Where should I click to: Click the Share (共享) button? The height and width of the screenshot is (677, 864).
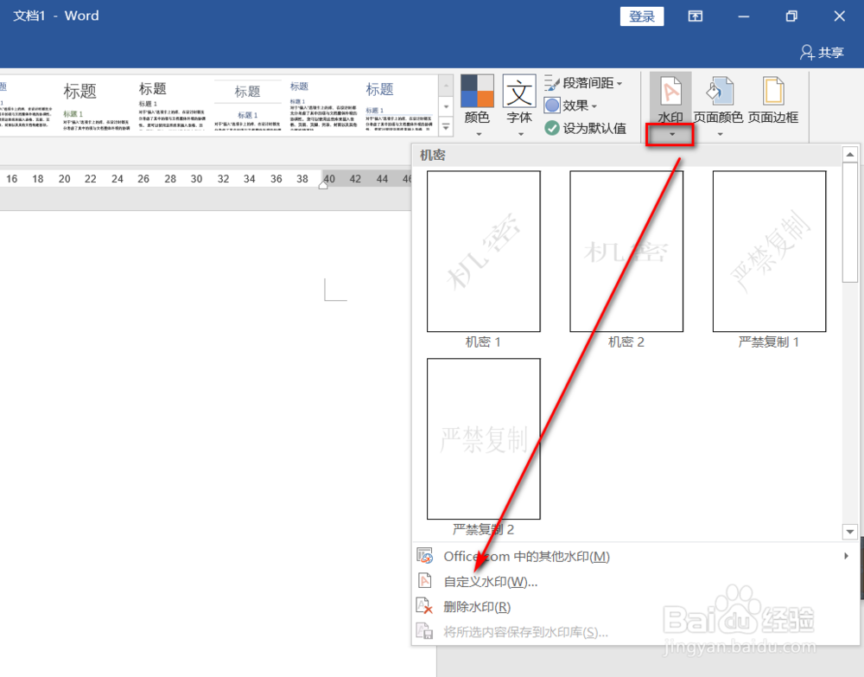pyautogui.click(x=823, y=53)
